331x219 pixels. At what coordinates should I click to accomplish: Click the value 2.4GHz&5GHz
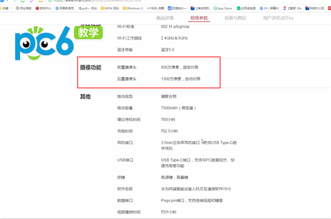point(174,38)
